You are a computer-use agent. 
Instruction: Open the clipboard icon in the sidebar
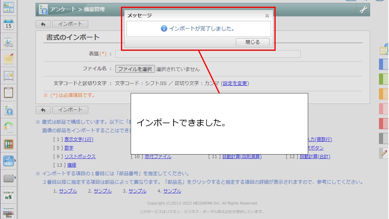point(9,92)
